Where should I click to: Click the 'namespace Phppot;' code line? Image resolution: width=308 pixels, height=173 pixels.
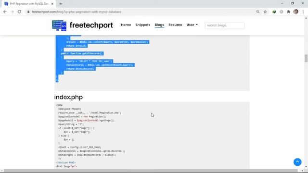point(69,109)
